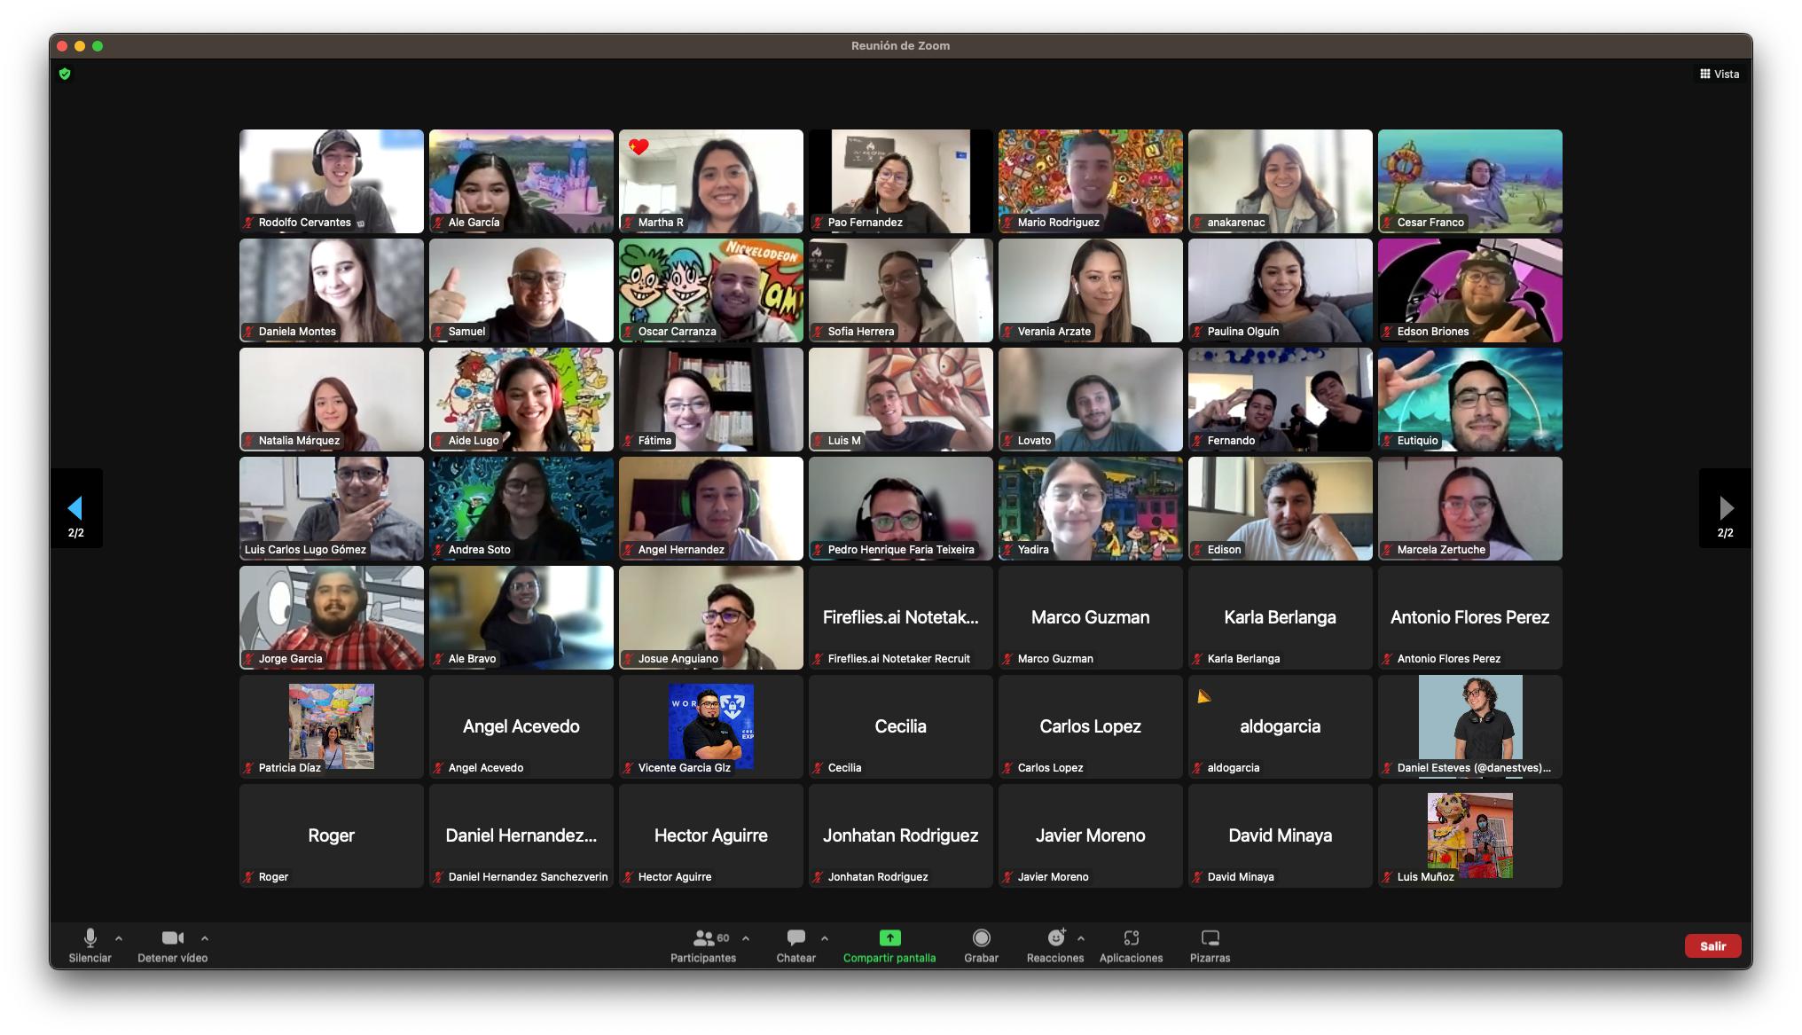The width and height of the screenshot is (1802, 1035).
Task: Select Rodolfo Cervantes video tile
Action: (x=332, y=181)
